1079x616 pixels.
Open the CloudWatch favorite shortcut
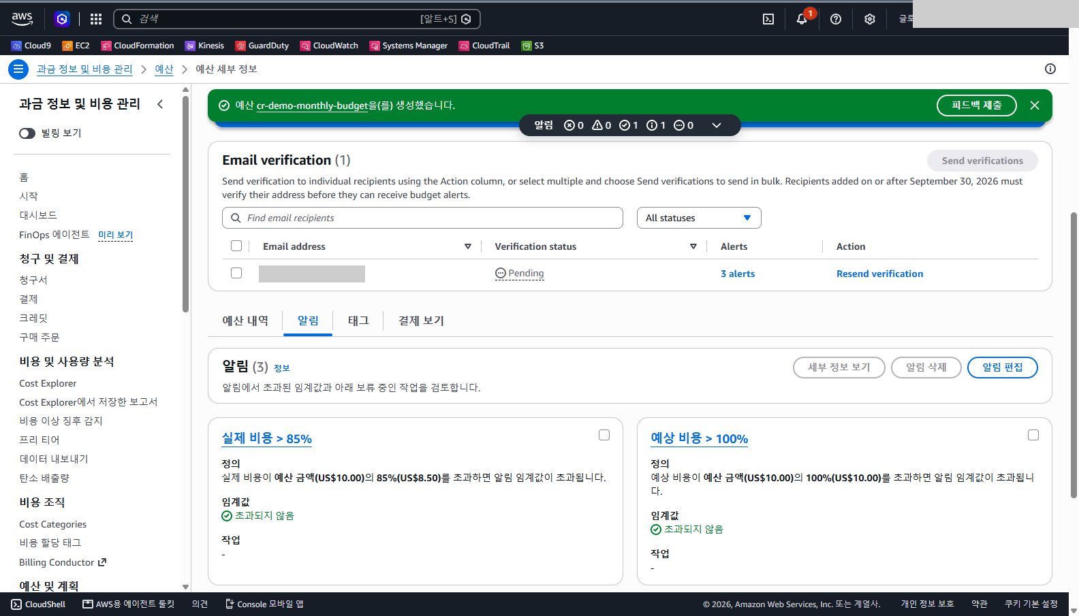click(329, 46)
